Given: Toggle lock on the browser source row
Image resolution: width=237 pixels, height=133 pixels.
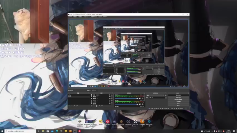Looking at the screenshot, I should (x=112, y=102).
